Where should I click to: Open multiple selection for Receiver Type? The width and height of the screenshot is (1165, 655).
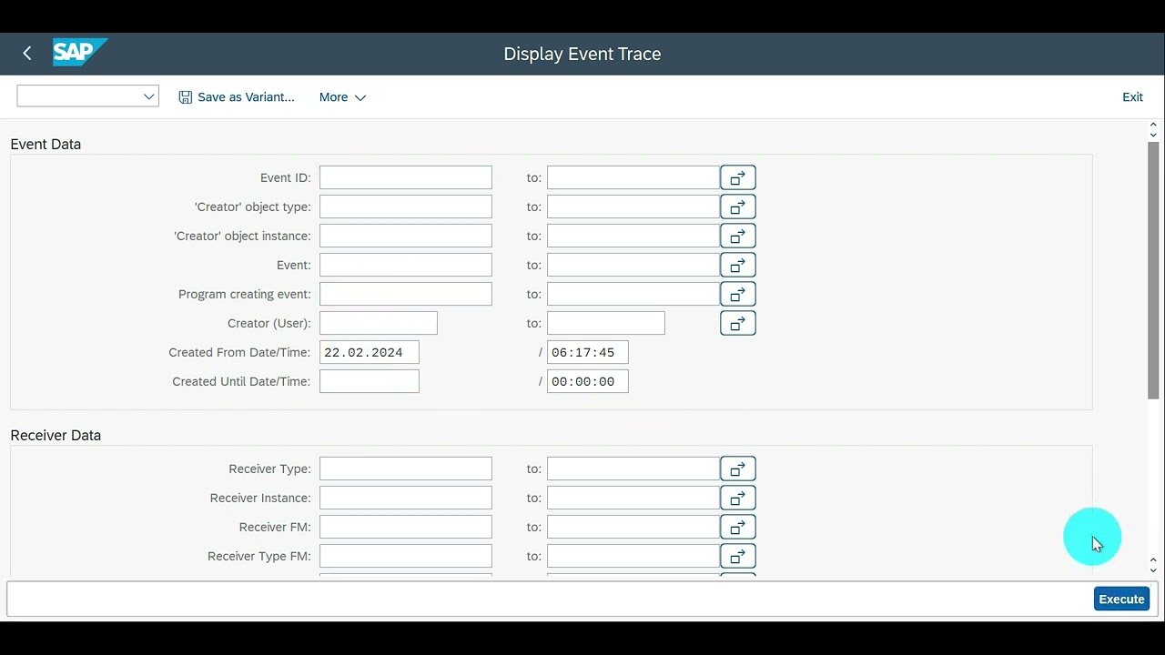point(738,469)
